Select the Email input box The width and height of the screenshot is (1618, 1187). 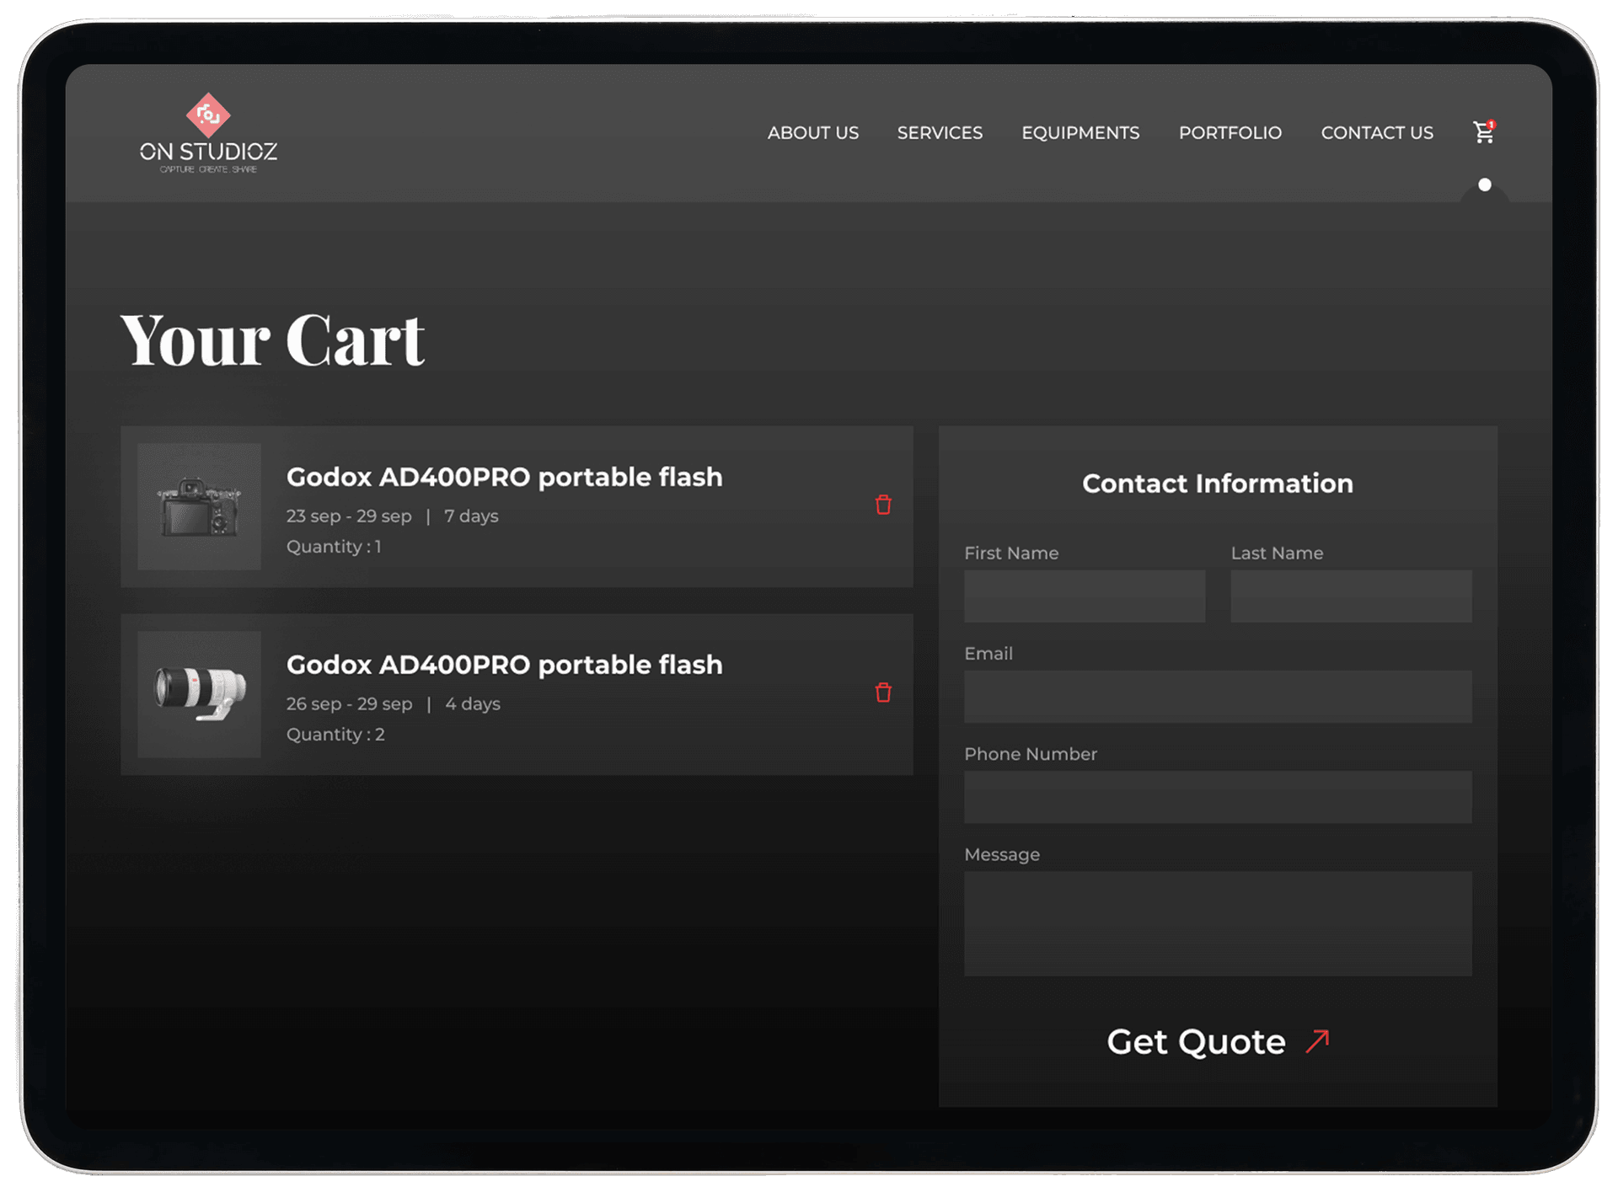tap(1217, 697)
